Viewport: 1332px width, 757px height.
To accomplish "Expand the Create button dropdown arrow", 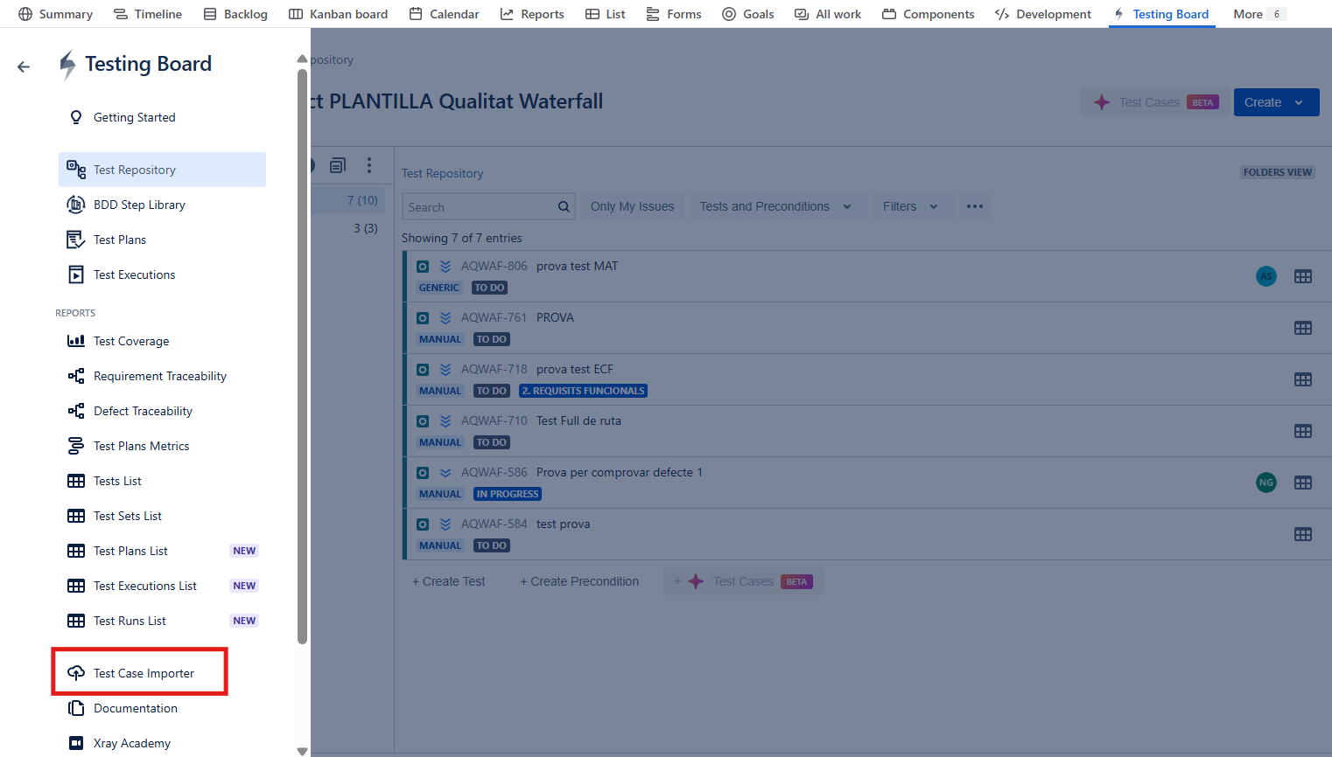I will tap(1299, 102).
